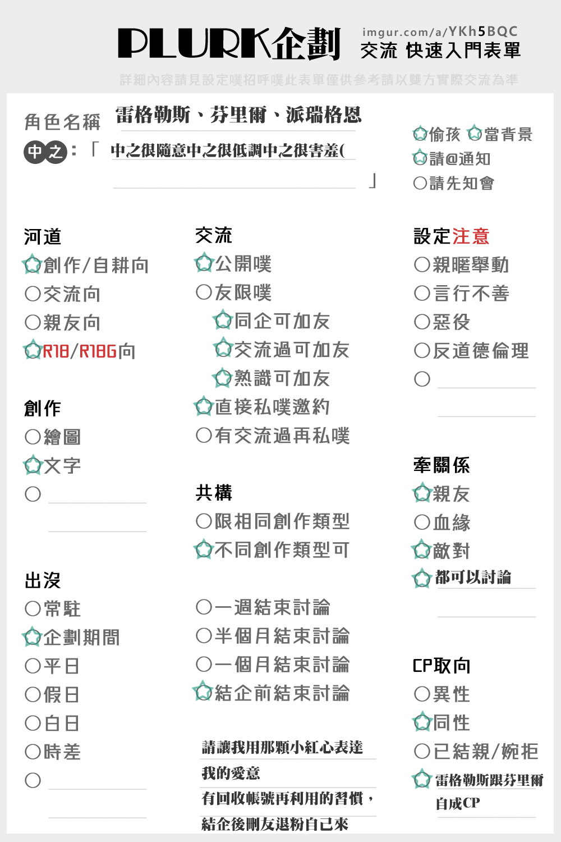Click the star marker beside 結企前結束討論
This screenshot has width=561, height=842.
tap(203, 692)
